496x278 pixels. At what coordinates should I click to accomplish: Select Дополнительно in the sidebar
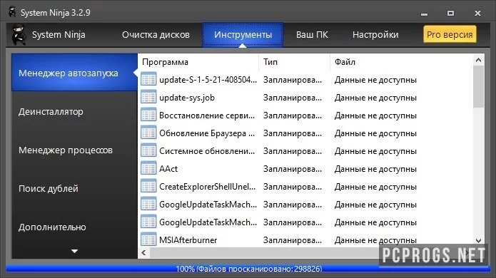(x=52, y=227)
